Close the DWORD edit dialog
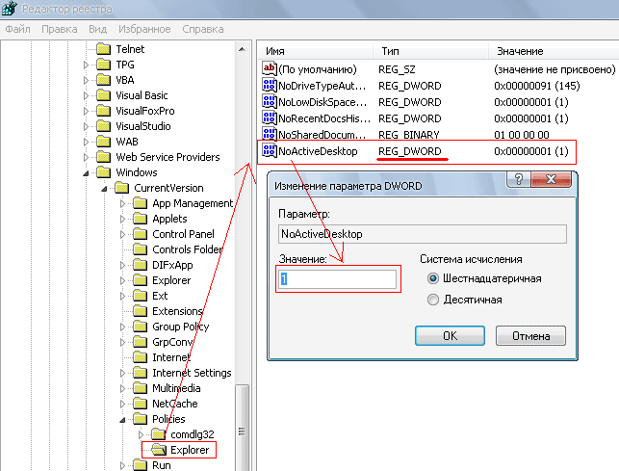Screen dimensions: 619x471 click(551, 179)
